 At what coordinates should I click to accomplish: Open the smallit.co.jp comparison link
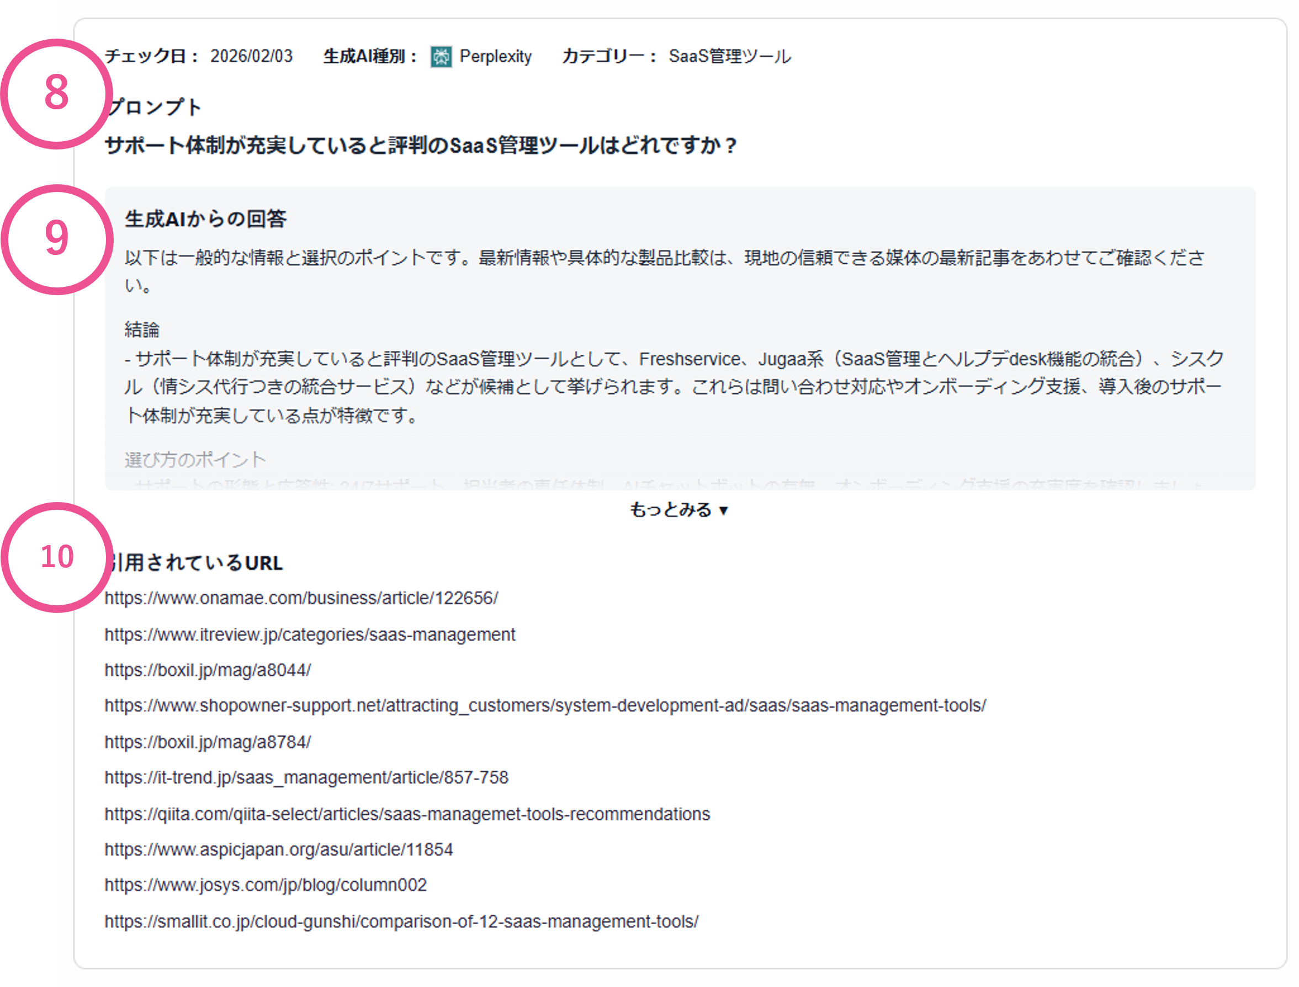click(x=401, y=921)
